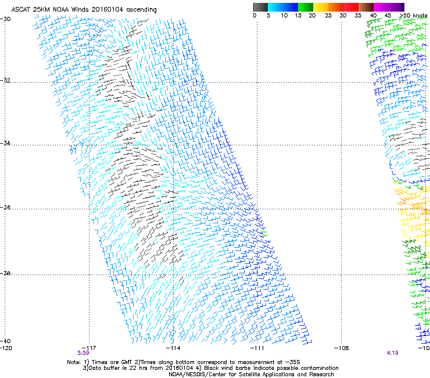Image resolution: width=430 pixels, height=378 pixels.
Task: Click the -38 latitude axis label
Action: (5, 273)
